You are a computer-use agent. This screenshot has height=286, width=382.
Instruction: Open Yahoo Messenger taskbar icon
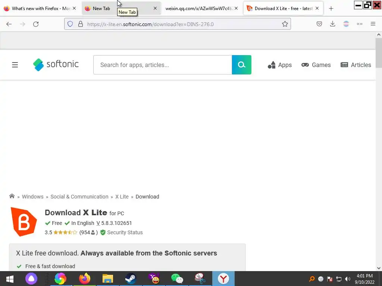[x=154, y=279]
